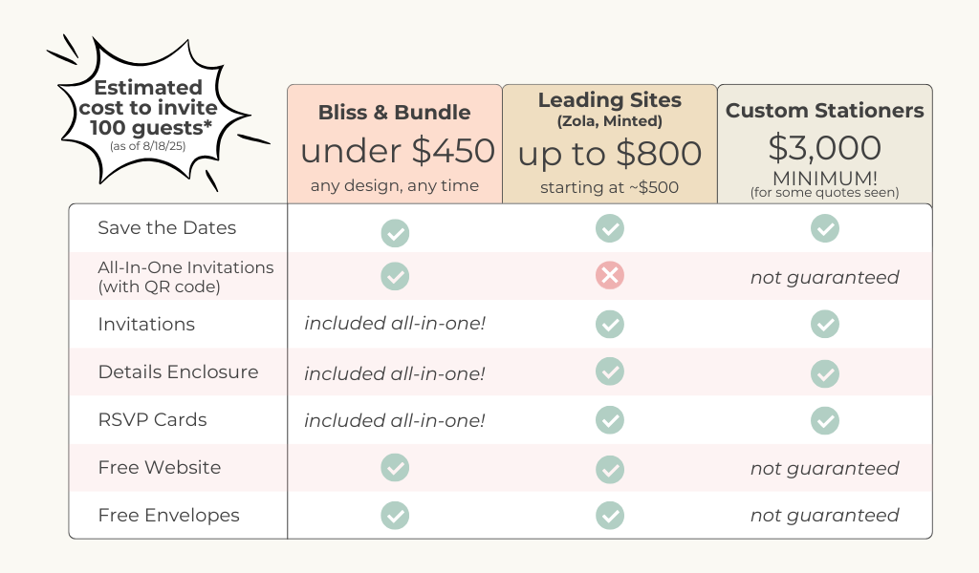
Task: Click Custom Stationers Save the Dates checkmark
Action: coord(825,228)
